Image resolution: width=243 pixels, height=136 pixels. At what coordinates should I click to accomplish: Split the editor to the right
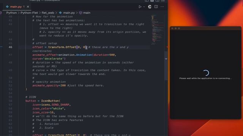(x=156, y=7)
